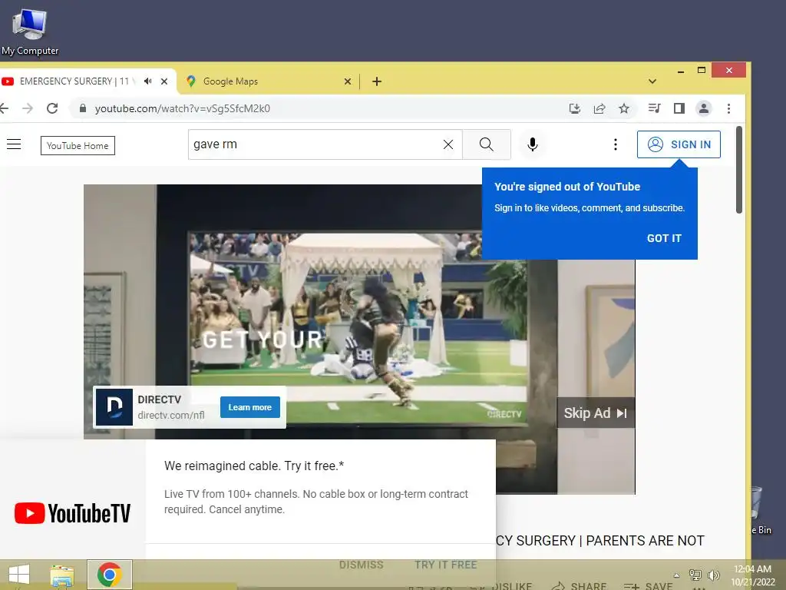786x590 pixels.
Task: Open network tray icon
Action: coord(695,575)
